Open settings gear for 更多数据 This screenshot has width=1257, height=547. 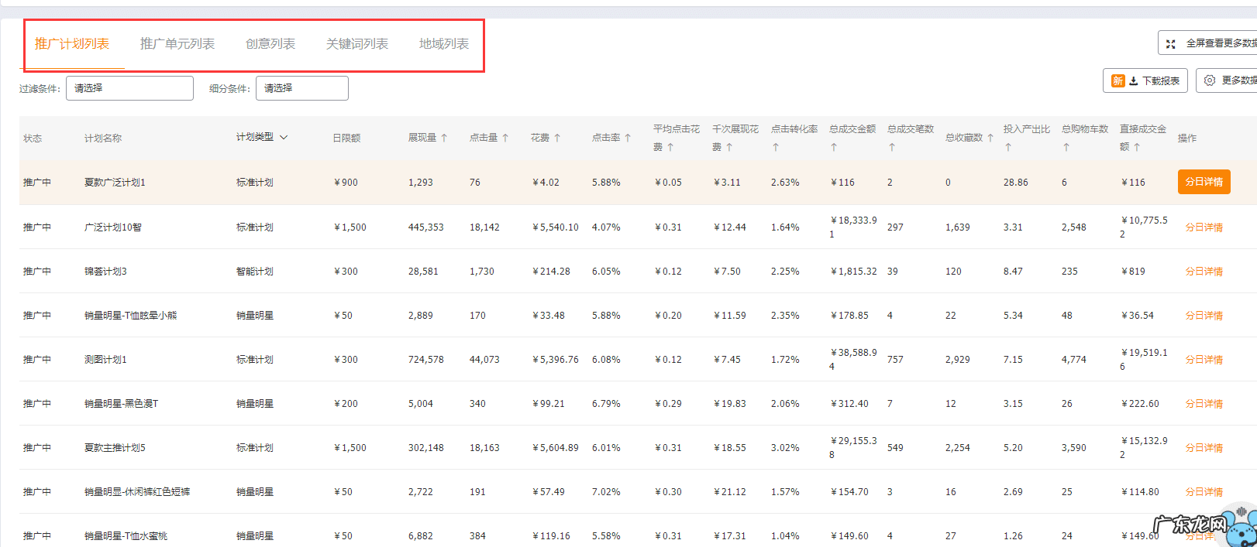[1209, 80]
